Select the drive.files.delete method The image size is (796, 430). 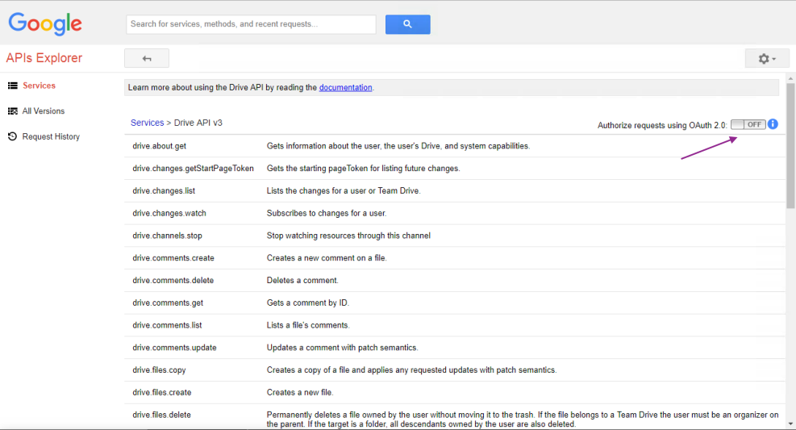161,415
